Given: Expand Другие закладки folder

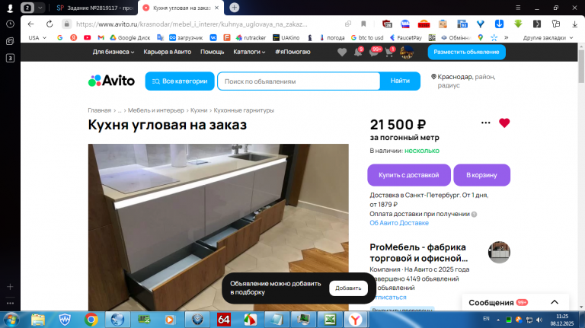Looking at the screenshot, I should point(548,37).
